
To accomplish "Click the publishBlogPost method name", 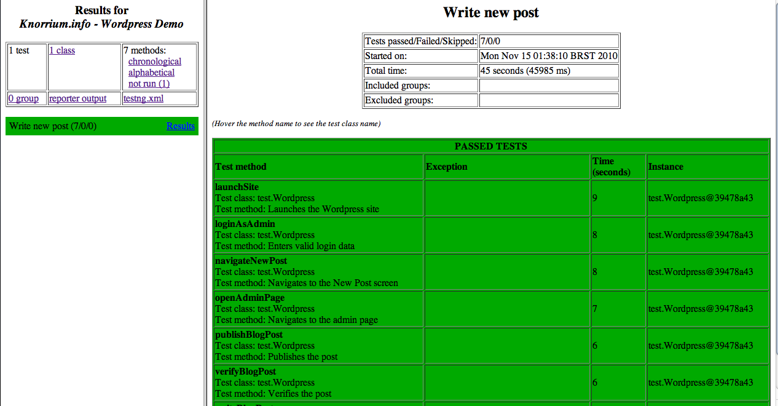I will point(249,335).
